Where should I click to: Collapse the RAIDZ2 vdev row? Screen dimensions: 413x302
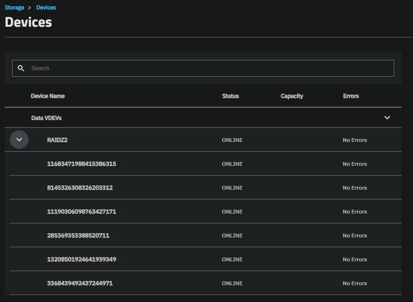tap(19, 140)
